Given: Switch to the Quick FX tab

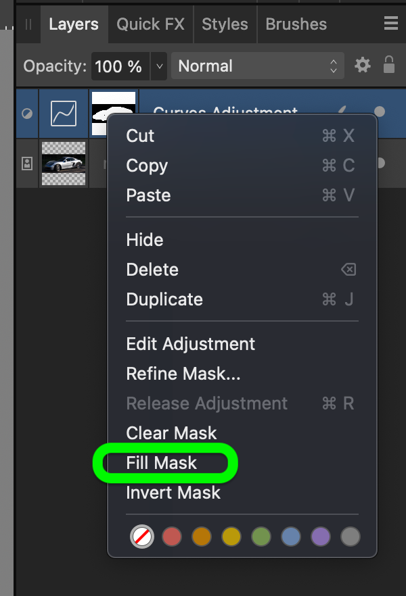Looking at the screenshot, I should pos(151,24).
